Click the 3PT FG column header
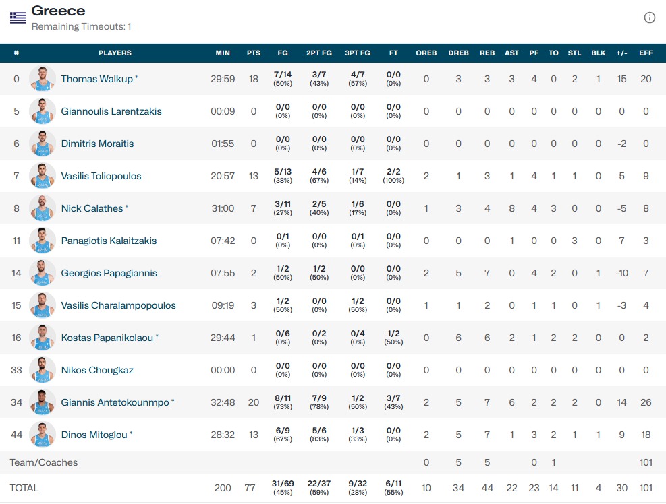This screenshot has width=666, height=504. (x=358, y=53)
